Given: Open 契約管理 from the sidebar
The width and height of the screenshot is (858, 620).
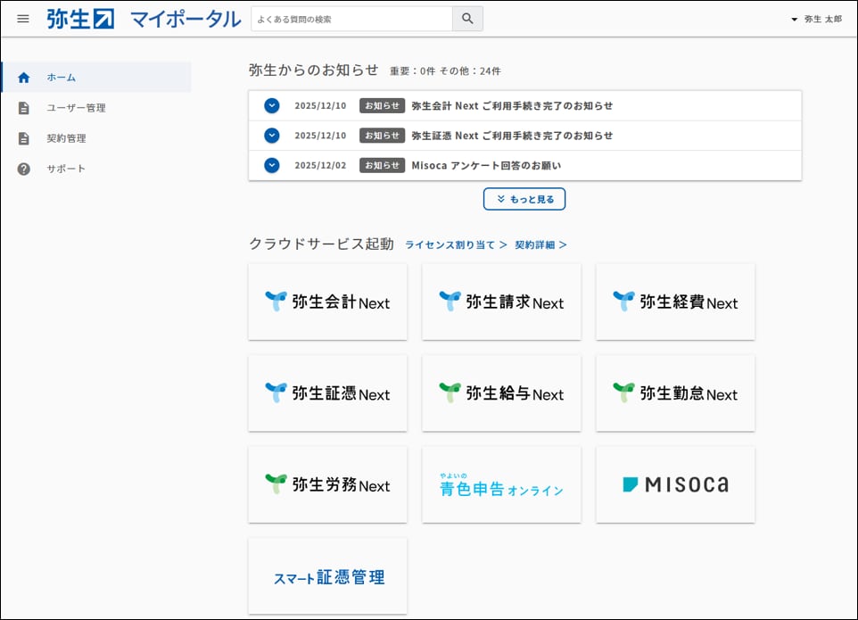Looking at the screenshot, I should [x=66, y=138].
